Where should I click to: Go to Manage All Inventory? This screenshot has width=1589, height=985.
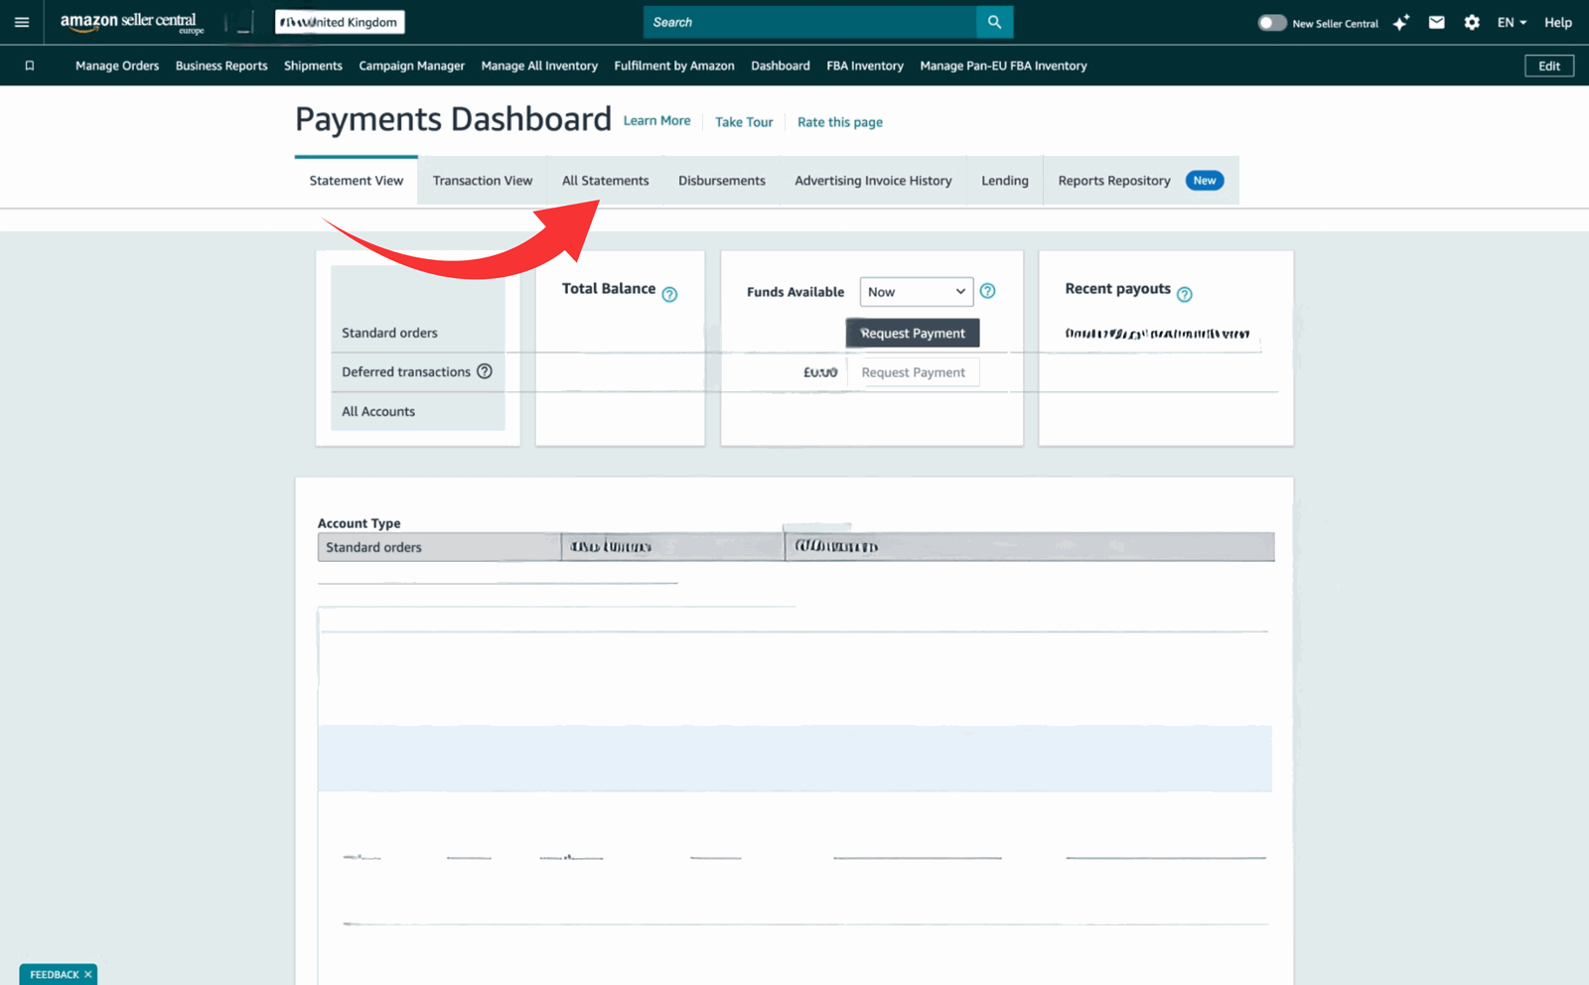pos(539,66)
